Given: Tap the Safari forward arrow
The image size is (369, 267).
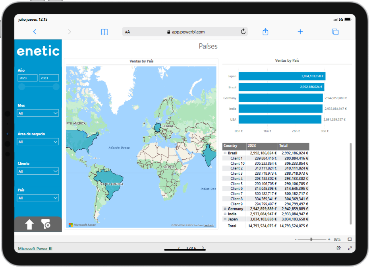Looking at the screenshot, I should coord(69,31).
